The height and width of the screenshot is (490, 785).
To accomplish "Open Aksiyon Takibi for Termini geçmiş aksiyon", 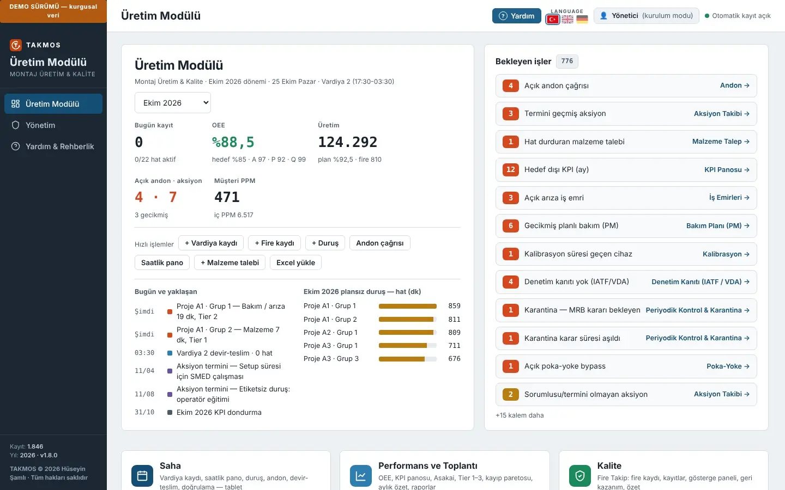I will (722, 114).
